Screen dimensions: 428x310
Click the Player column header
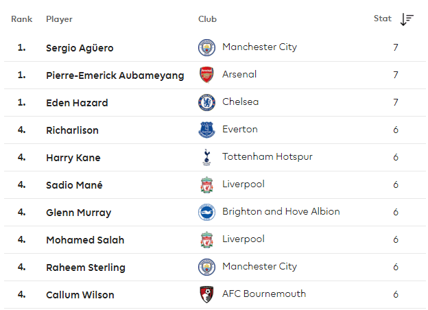click(x=59, y=19)
